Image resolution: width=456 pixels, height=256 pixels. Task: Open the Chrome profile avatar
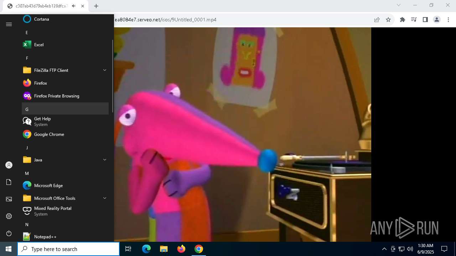pyautogui.click(x=437, y=20)
